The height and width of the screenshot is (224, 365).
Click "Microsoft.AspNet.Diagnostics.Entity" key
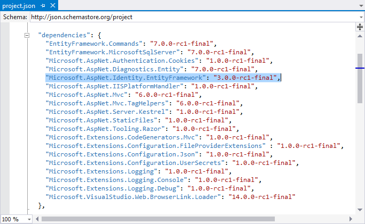[115, 69]
